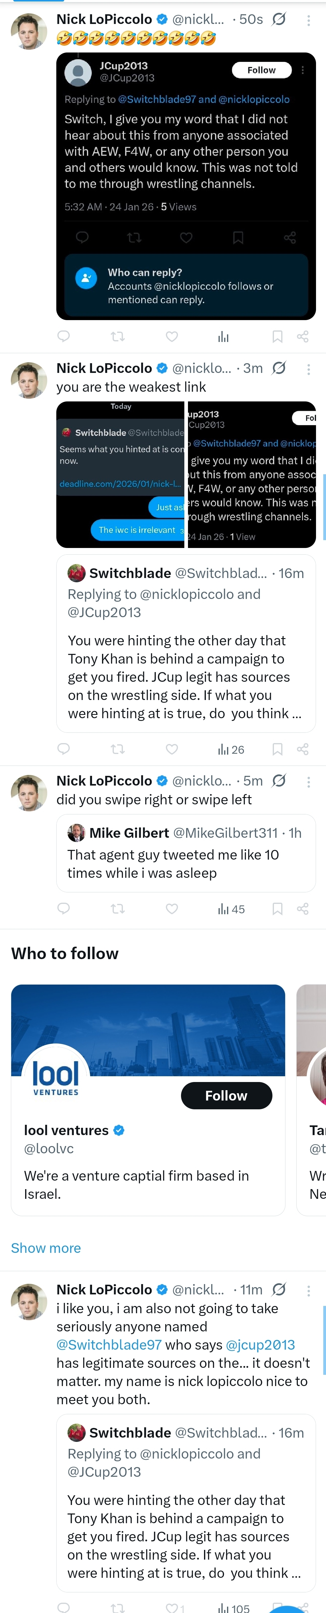Viewport: 326px width, 1613px height.
Task: View analytics showing 45 views
Action: pos(231,908)
